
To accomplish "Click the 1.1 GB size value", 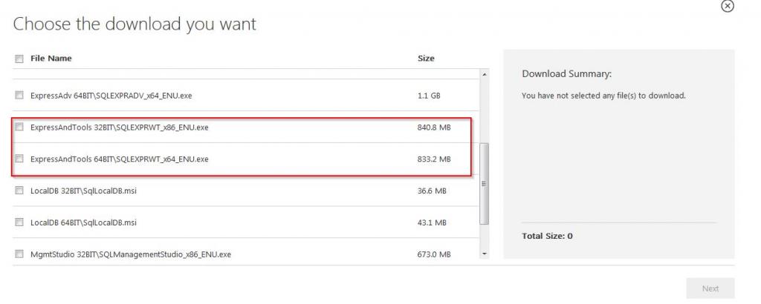I will click(x=429, y=96).
